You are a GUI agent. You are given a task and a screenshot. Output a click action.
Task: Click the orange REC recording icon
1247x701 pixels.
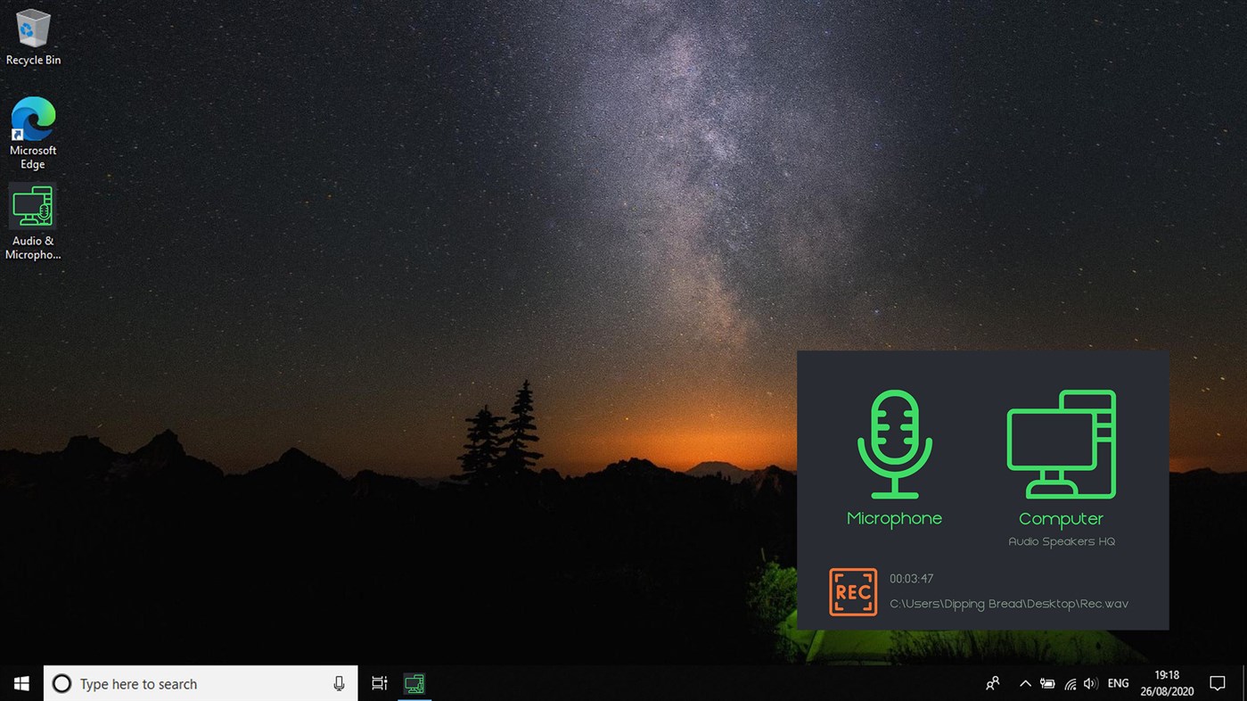coord(852,591)
